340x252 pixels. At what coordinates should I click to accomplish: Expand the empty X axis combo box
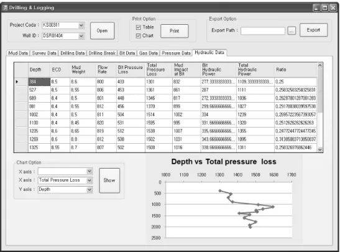[89, 171]
